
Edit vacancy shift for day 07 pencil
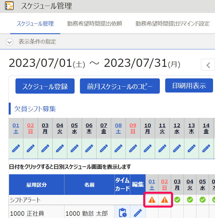tap(104, 148)
